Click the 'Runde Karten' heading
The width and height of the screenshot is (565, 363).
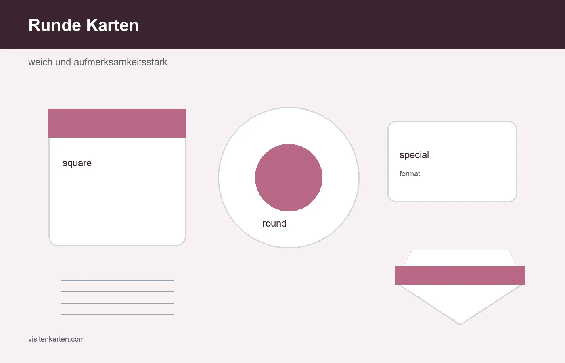(84, 25)
